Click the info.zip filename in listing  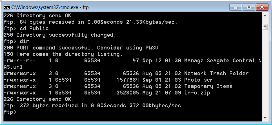coord(197,93)
